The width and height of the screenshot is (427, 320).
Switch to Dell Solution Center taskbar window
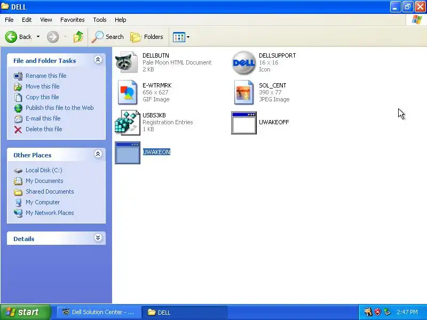coord(99,312)
